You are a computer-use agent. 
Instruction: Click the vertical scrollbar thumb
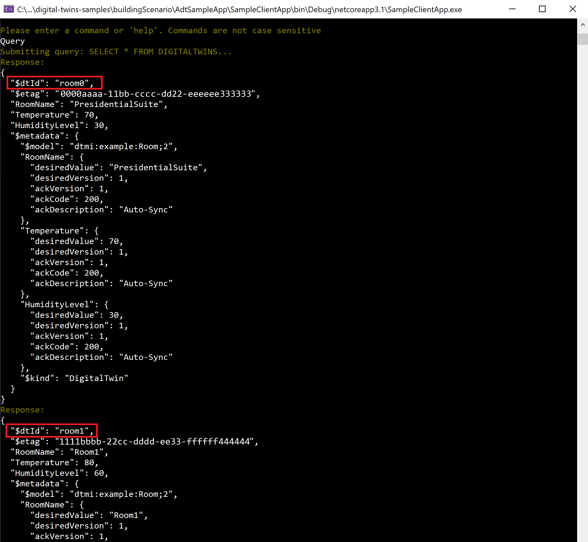(x=582, y=39)
